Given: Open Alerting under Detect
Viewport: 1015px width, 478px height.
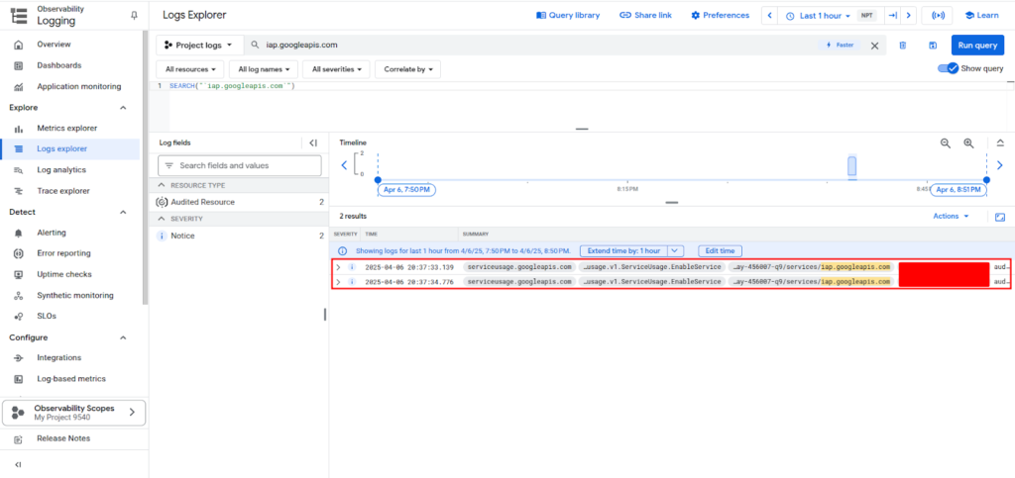Looking at the screenshot, I should point(52,233).
